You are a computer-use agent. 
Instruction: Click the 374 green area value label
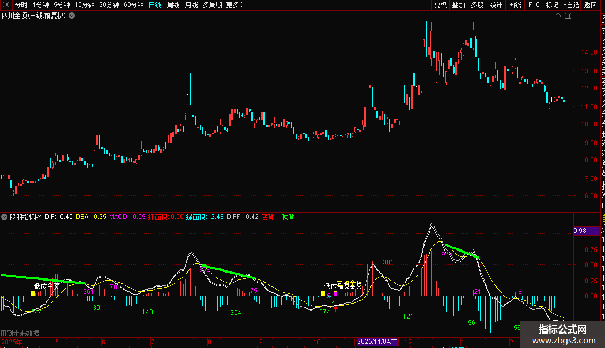324,312
